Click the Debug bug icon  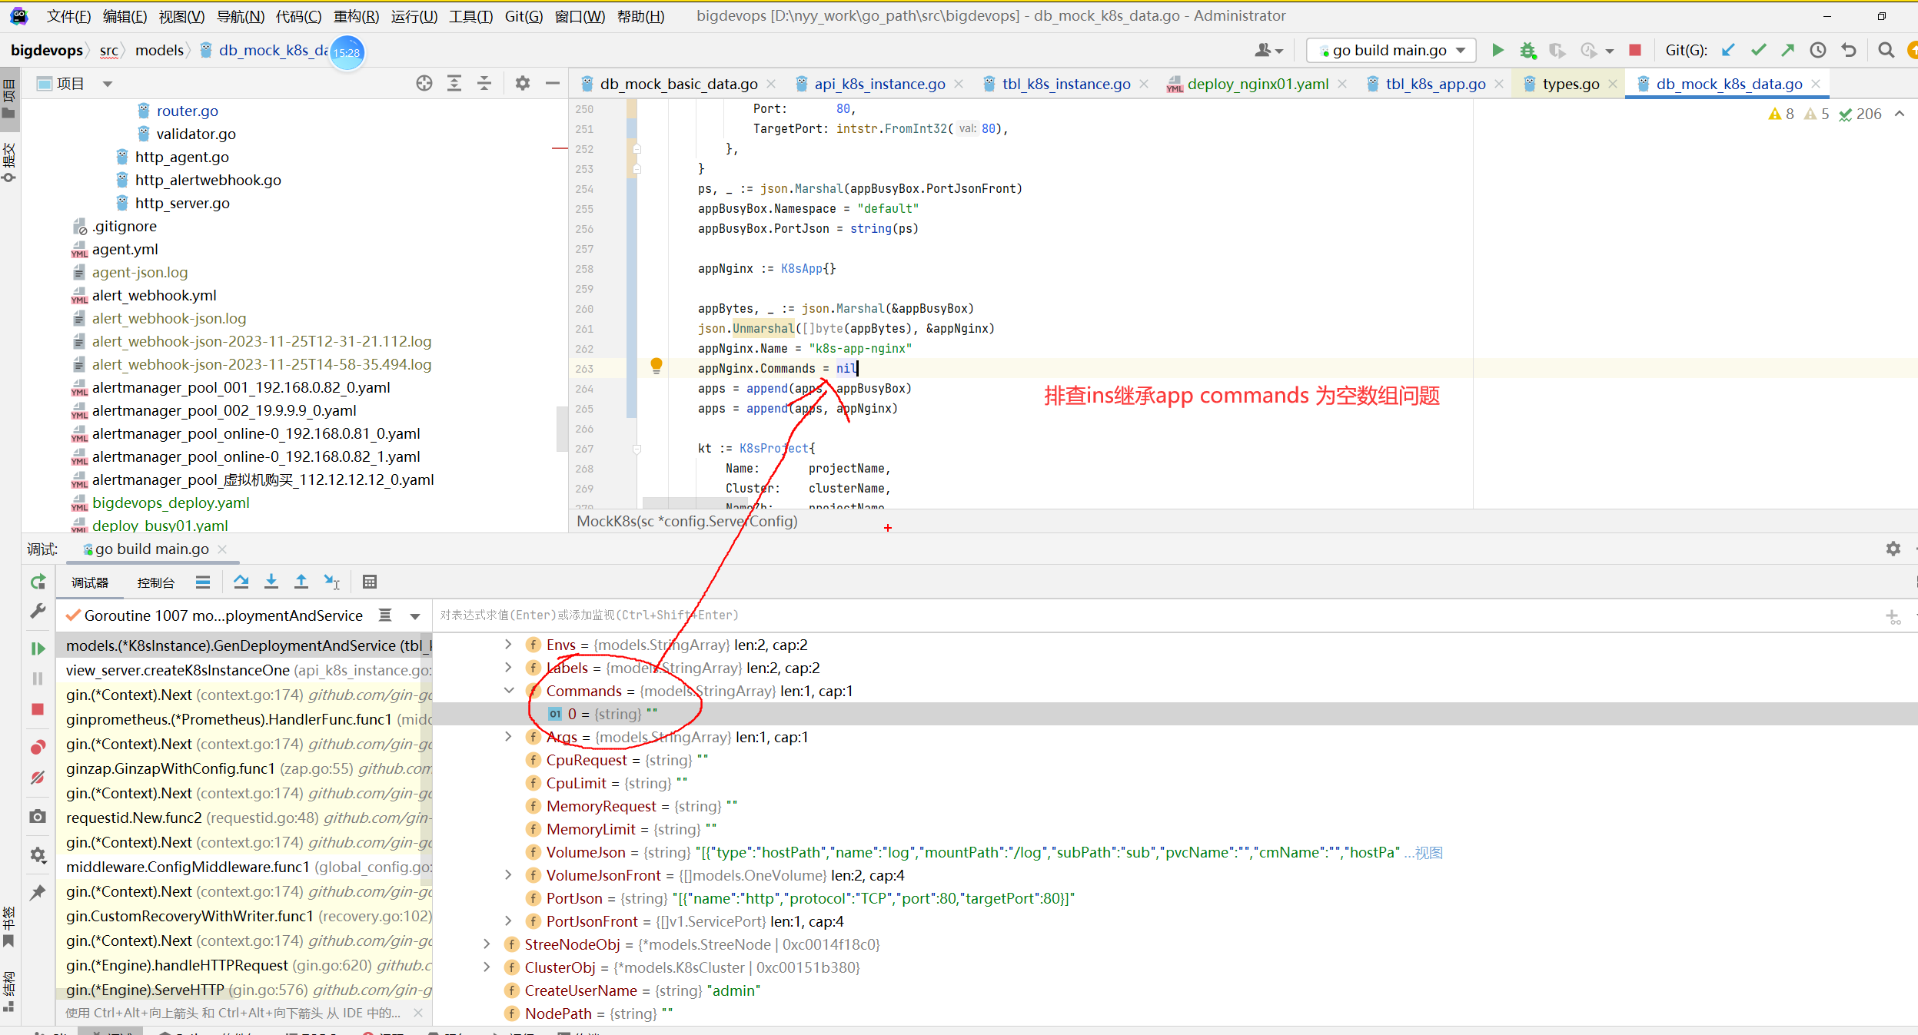click(1527, 51)
